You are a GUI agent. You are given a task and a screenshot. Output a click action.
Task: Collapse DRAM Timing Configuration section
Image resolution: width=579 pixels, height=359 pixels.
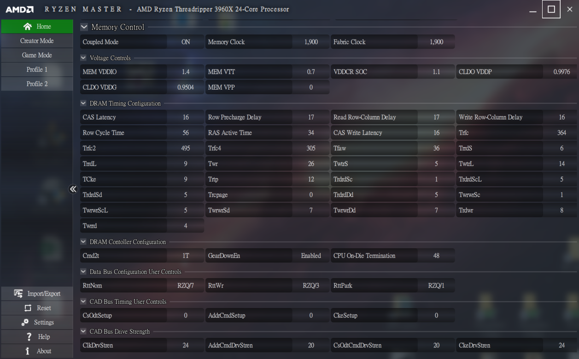[83, 103]
